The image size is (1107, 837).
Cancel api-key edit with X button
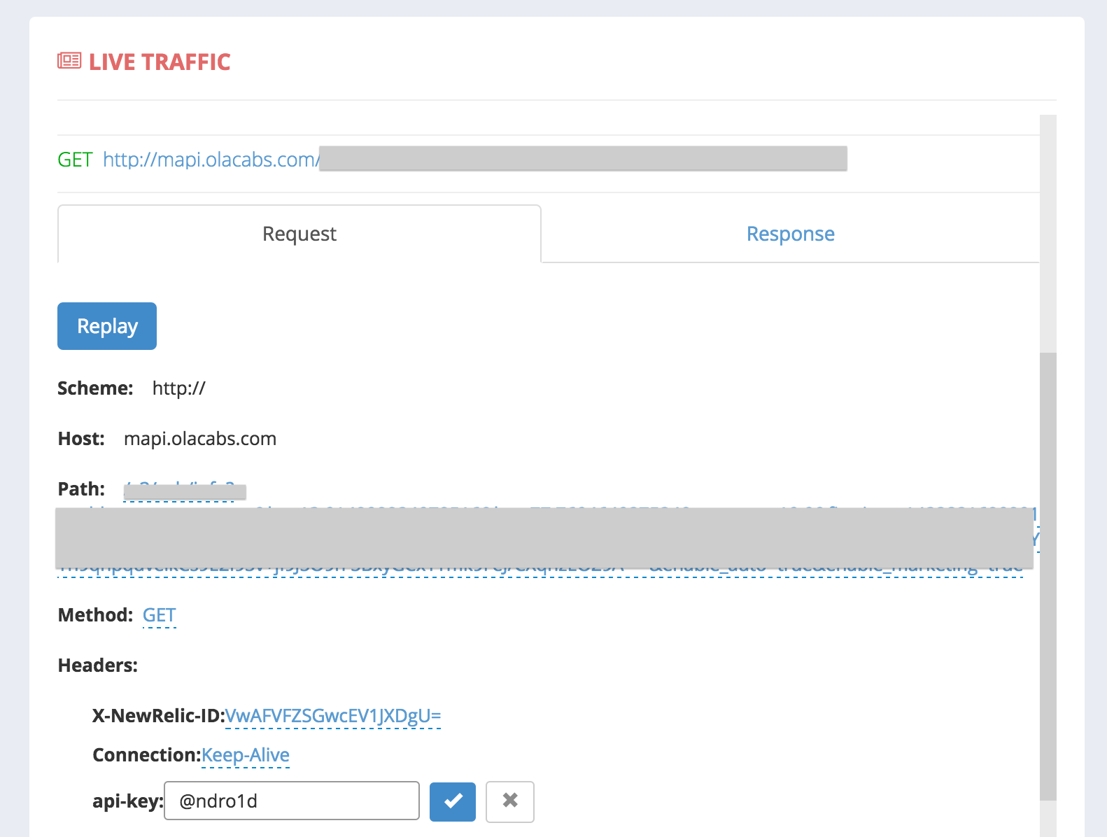(510, 801)
